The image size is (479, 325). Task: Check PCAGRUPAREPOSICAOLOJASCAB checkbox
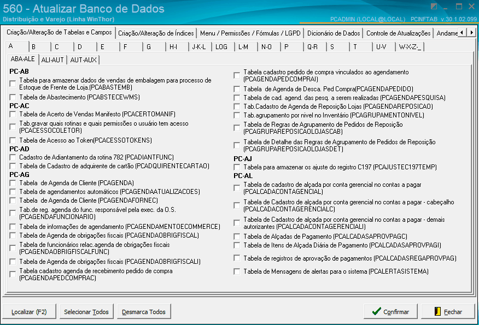[237, 128]
